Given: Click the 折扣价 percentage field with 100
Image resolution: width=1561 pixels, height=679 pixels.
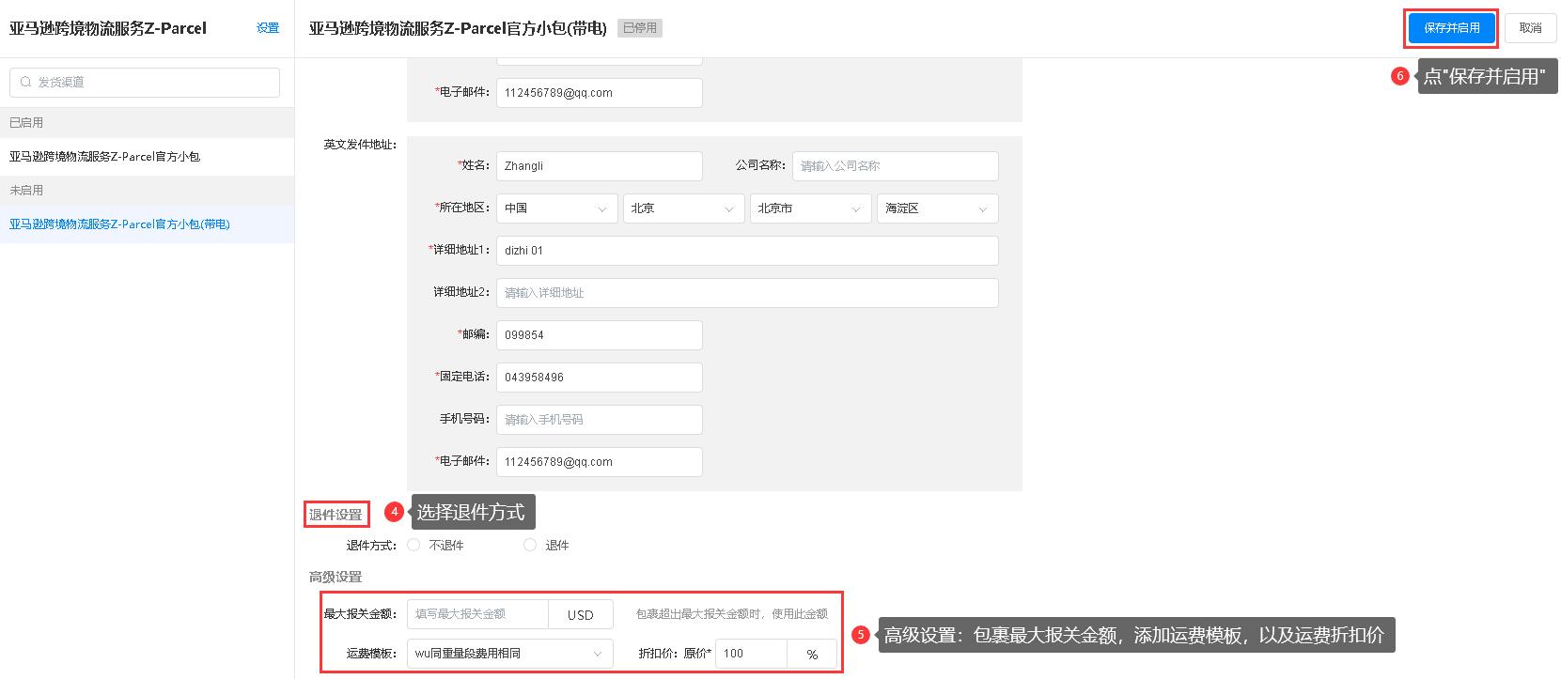Looking at the screenshot, I should coord(751,654).
